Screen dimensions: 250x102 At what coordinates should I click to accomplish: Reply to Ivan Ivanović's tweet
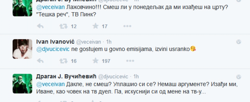point(40,61)
